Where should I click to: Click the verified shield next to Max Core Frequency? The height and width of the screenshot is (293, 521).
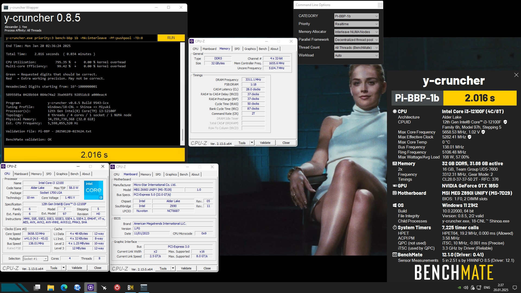click(x=483, y=132)
